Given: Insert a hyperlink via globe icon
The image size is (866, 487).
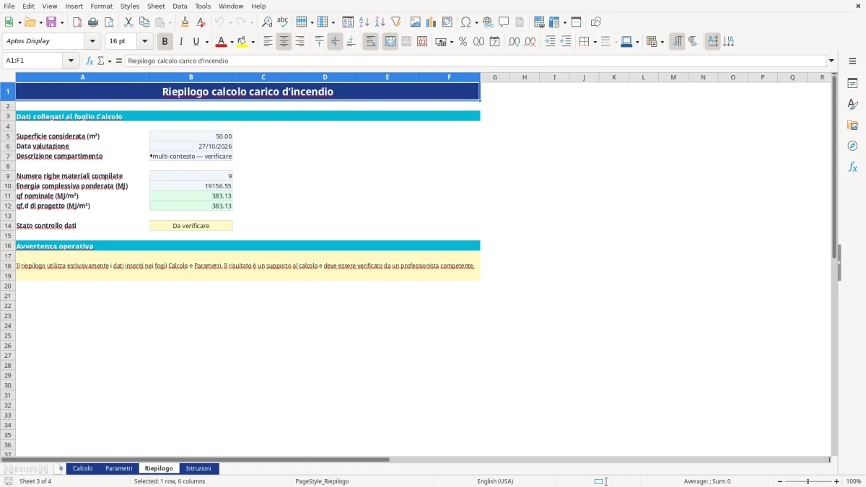Looking at the screenshot, I should click(x=488, y=22).
